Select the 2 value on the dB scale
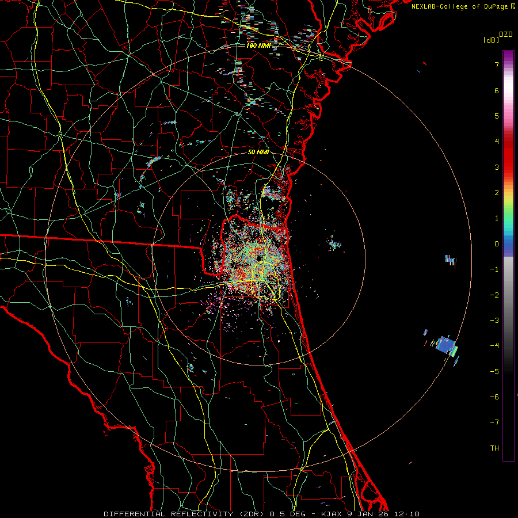518x518 pixels. click(x=497, y=193)
